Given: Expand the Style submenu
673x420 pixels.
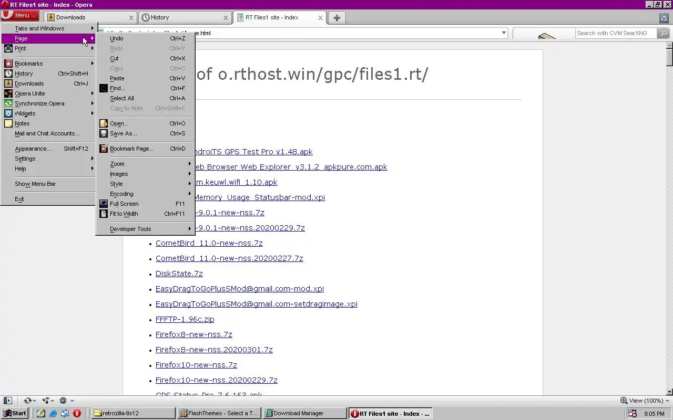Looking at the screenshot, I should (145, 184).
